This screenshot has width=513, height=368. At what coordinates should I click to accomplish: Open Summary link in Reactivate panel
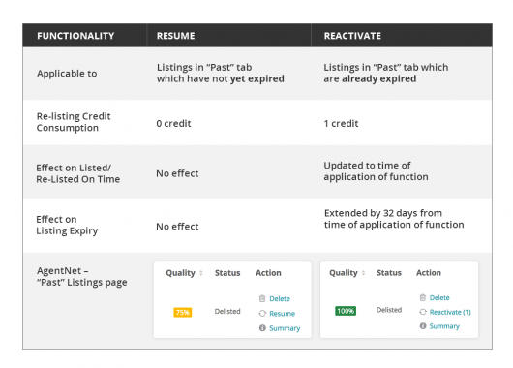pyautogui.click(x=444, y=326)
